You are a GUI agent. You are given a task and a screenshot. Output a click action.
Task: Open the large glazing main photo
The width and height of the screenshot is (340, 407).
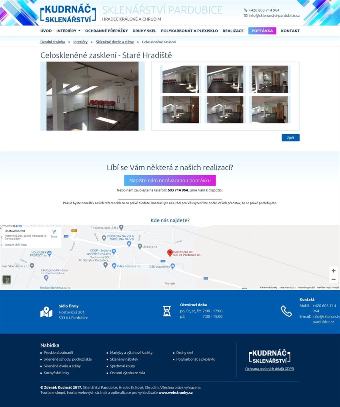click(92, 96)
